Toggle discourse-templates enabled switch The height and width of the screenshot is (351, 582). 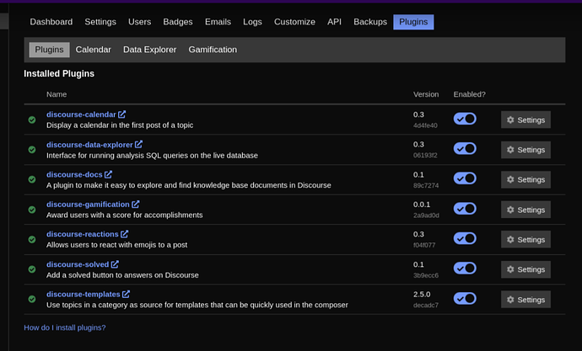pyautogui.click(x=465, y=298)
